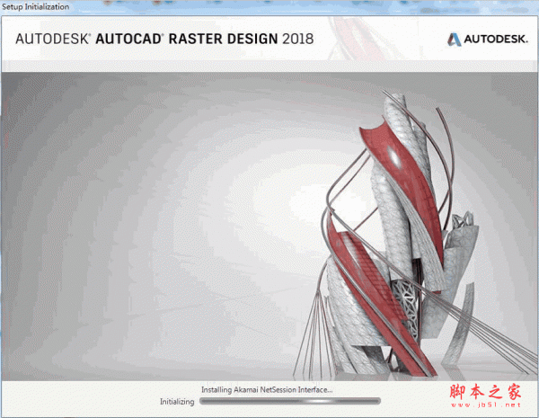Click the 'Setup Initialization' window title
The height and width of the screenshot is (418, 539).
click(35, 6)
